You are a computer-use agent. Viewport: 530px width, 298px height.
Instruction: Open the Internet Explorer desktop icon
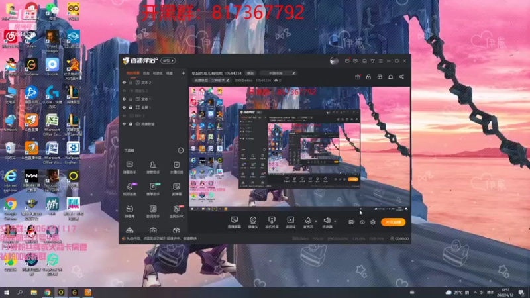click(x=11, y=181)
